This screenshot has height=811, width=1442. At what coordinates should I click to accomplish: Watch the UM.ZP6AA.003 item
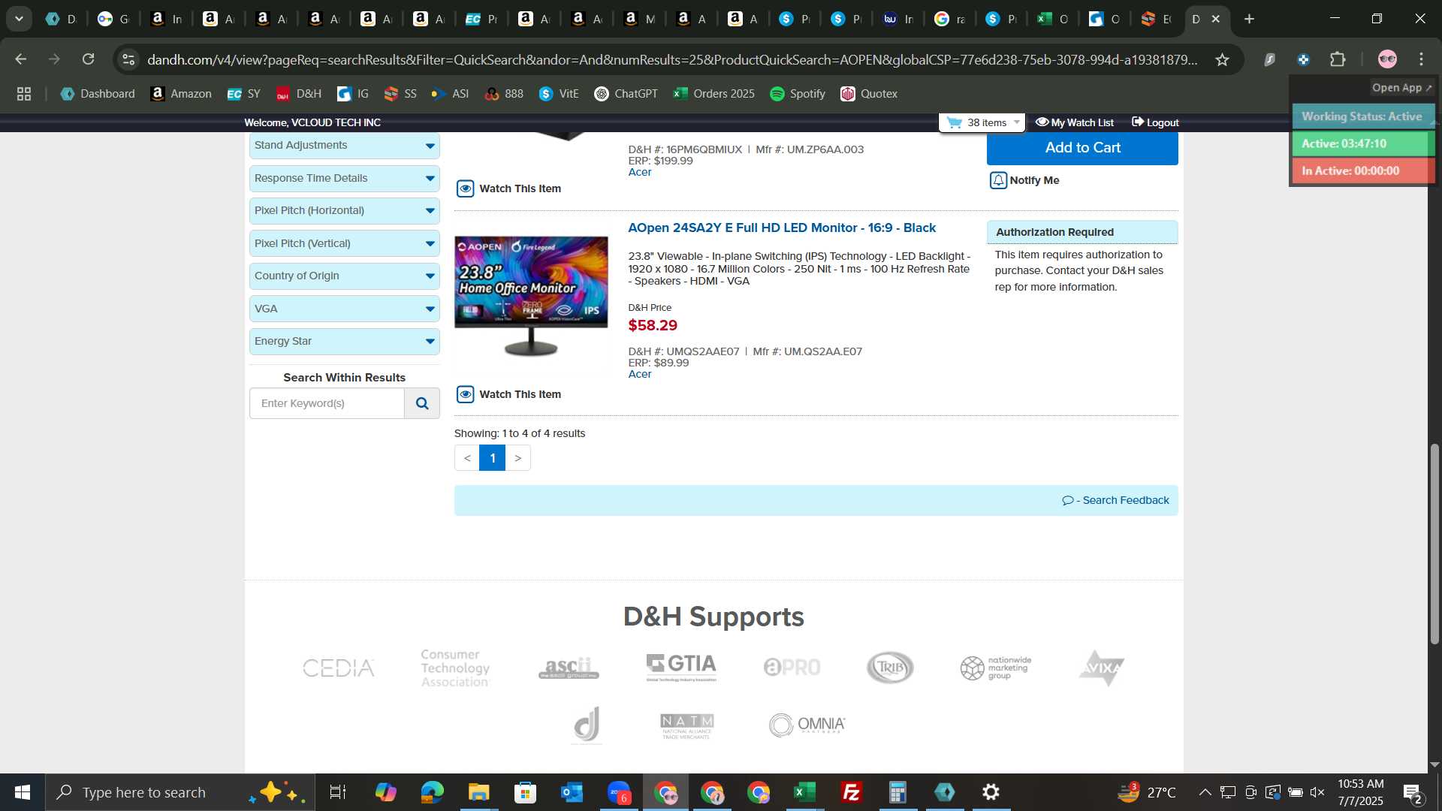pos(509,189)
